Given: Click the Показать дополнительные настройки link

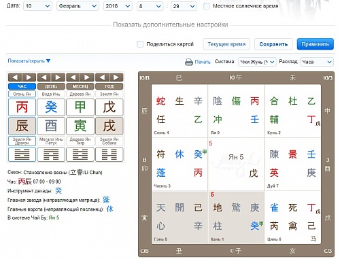Looking at the screenshot, I should click(x=171, y=24).
